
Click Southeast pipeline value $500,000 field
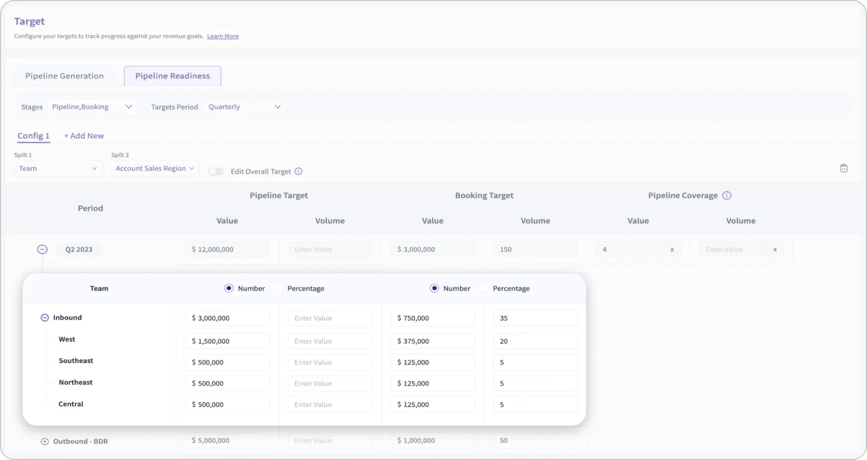tap(227, 362)
